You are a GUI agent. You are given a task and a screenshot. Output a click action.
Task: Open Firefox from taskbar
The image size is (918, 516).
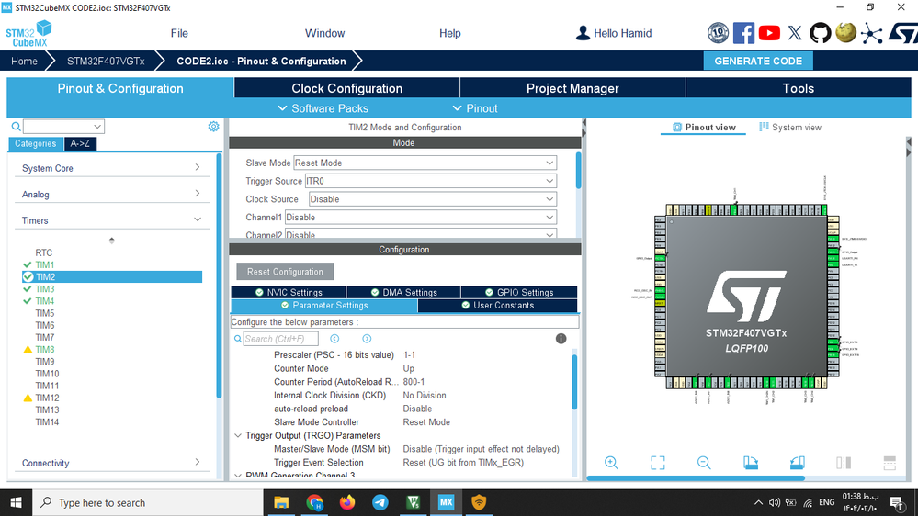coord(347,502)
